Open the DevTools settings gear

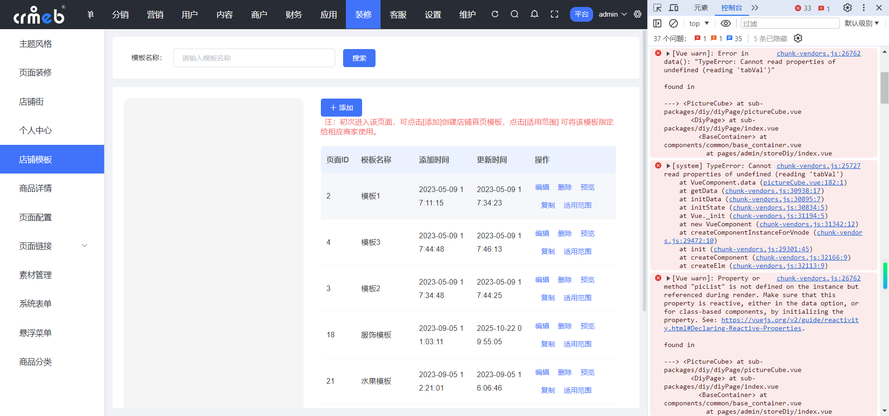coord(847,8)
